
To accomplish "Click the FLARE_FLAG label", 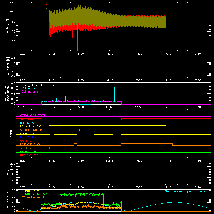I will click(28, 133).
